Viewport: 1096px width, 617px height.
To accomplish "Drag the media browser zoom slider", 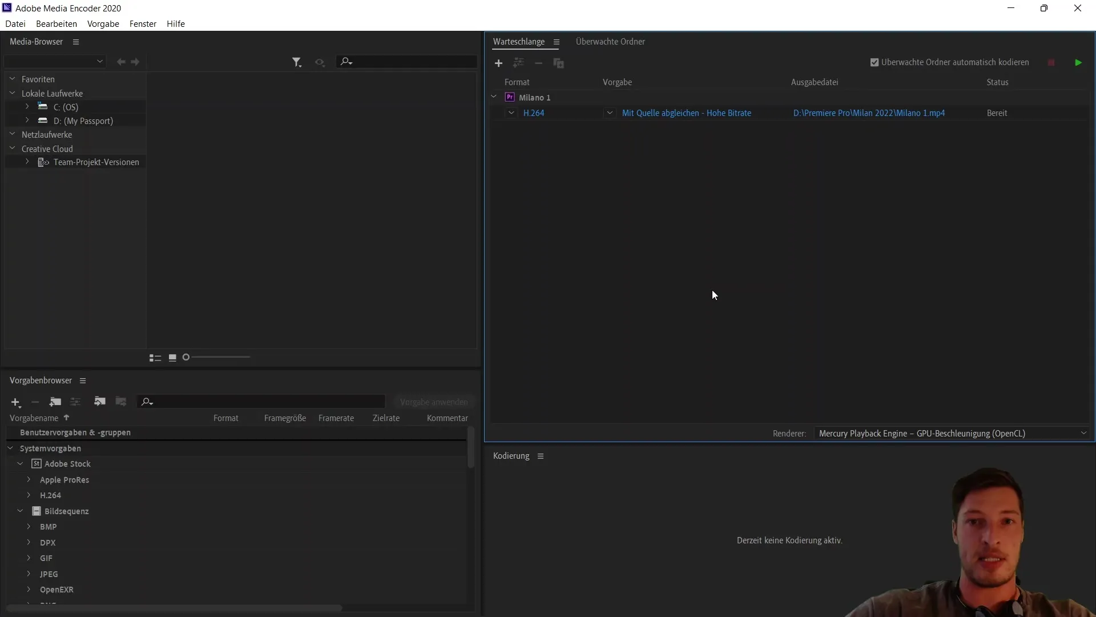I will click(x=186, y=357).
